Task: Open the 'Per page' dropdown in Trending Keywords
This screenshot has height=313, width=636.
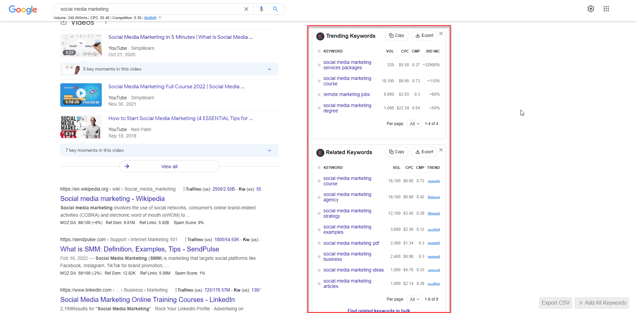Action: 414,123
